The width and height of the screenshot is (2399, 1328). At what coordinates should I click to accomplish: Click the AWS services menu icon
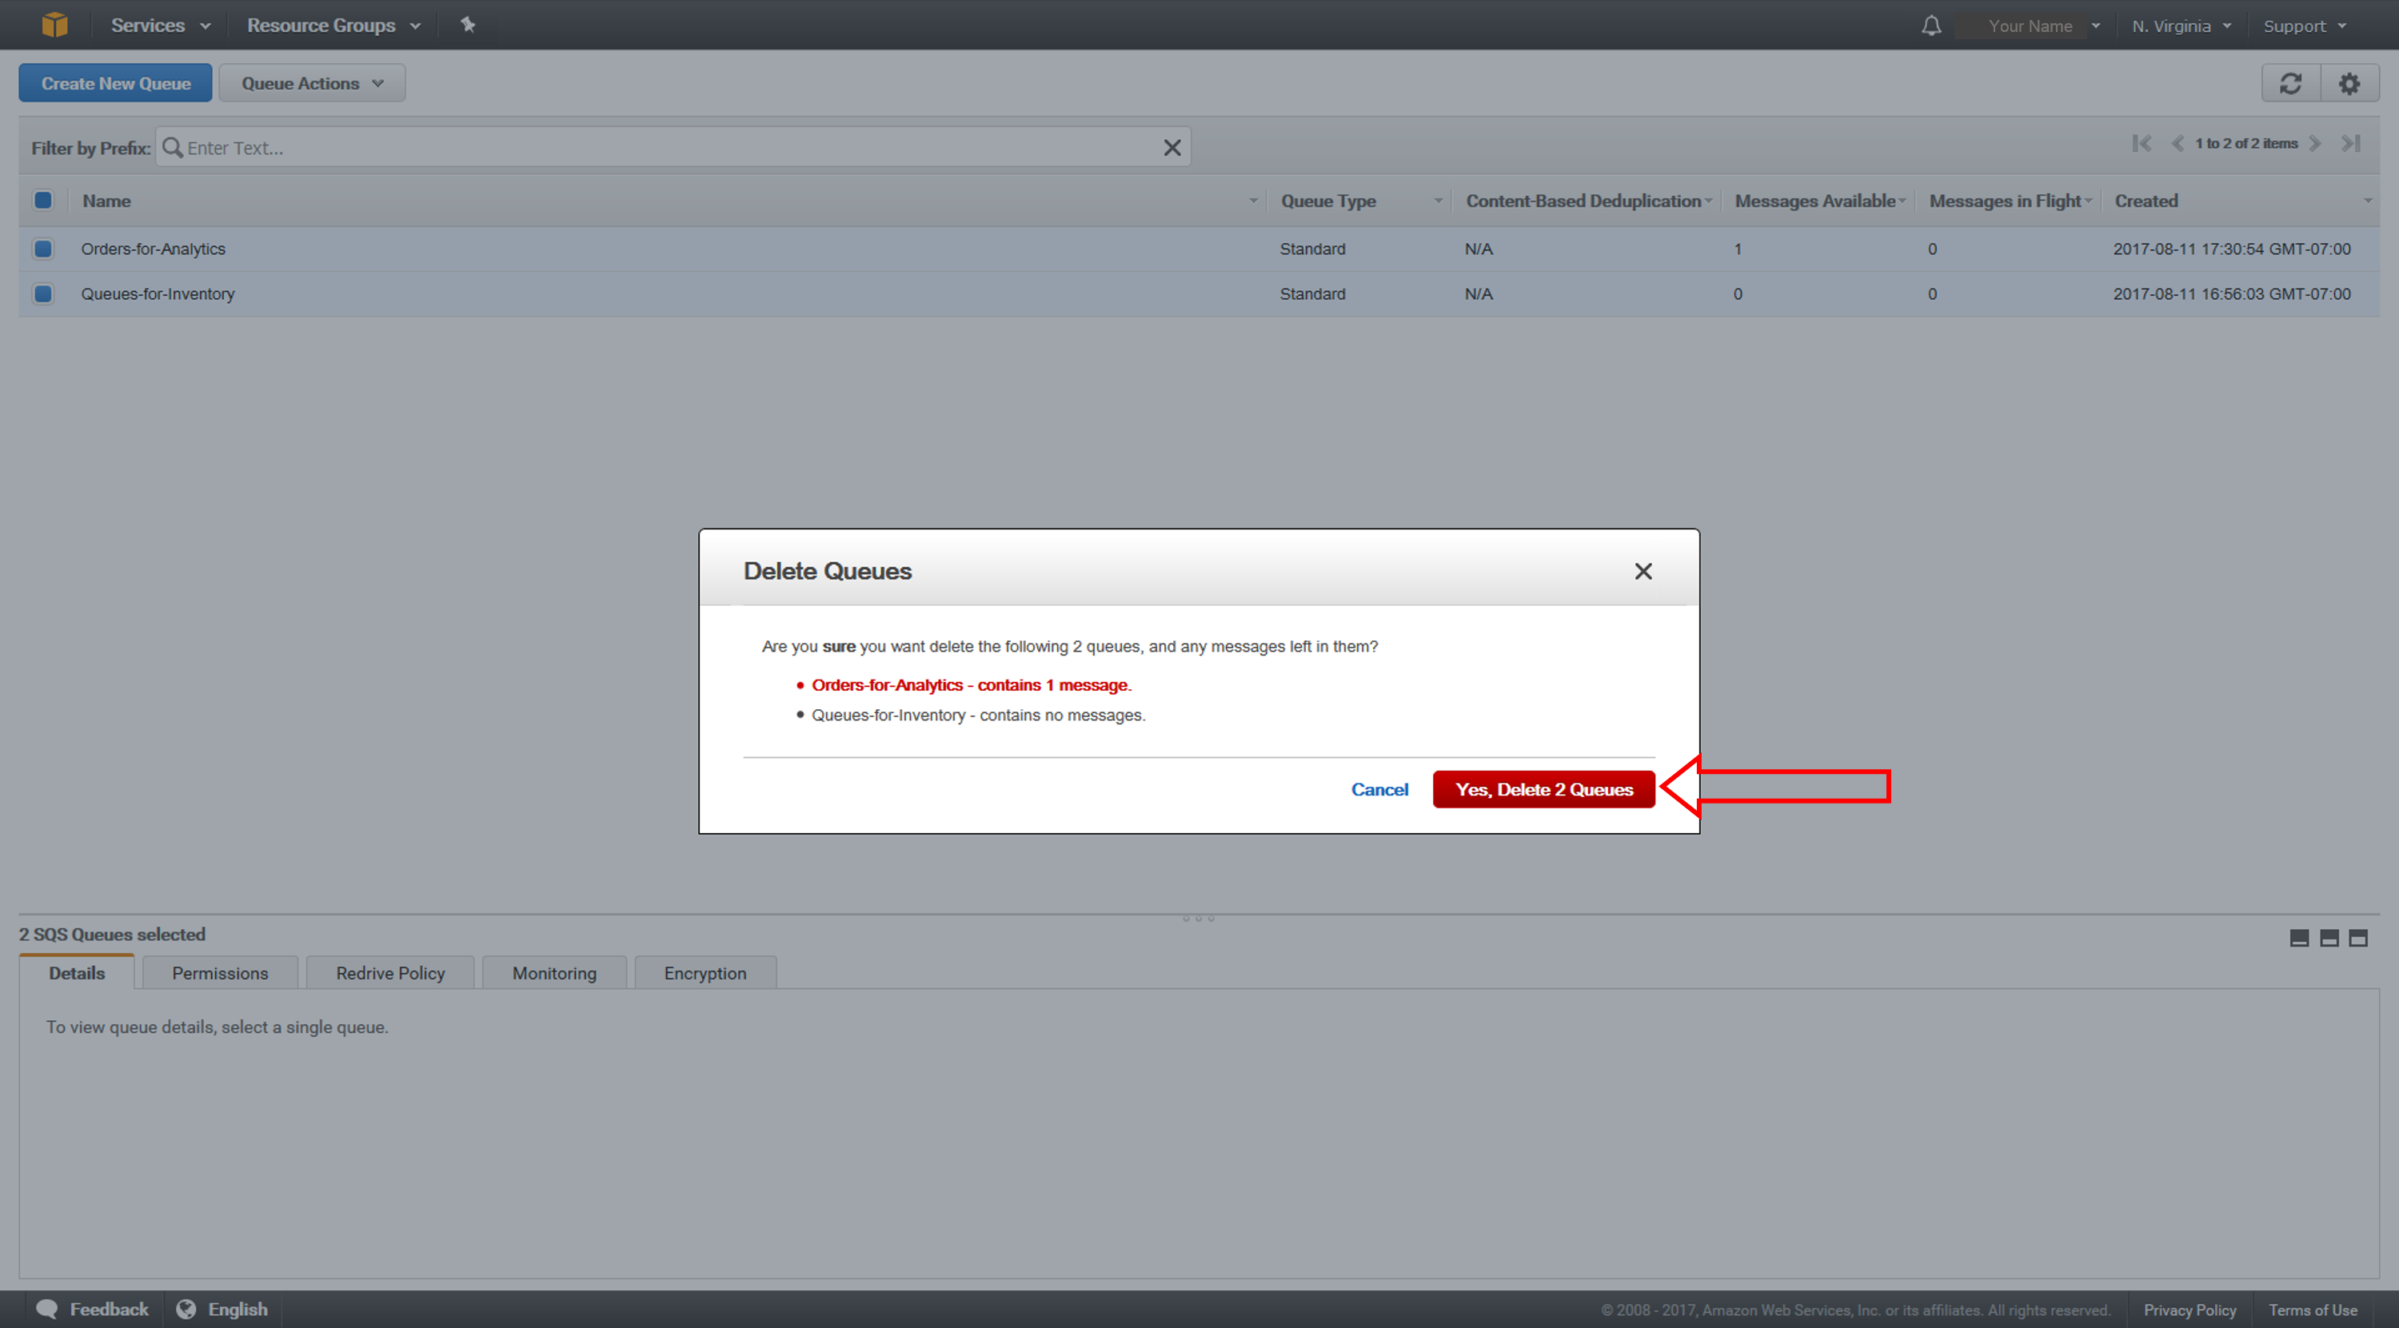click(59, 25)
